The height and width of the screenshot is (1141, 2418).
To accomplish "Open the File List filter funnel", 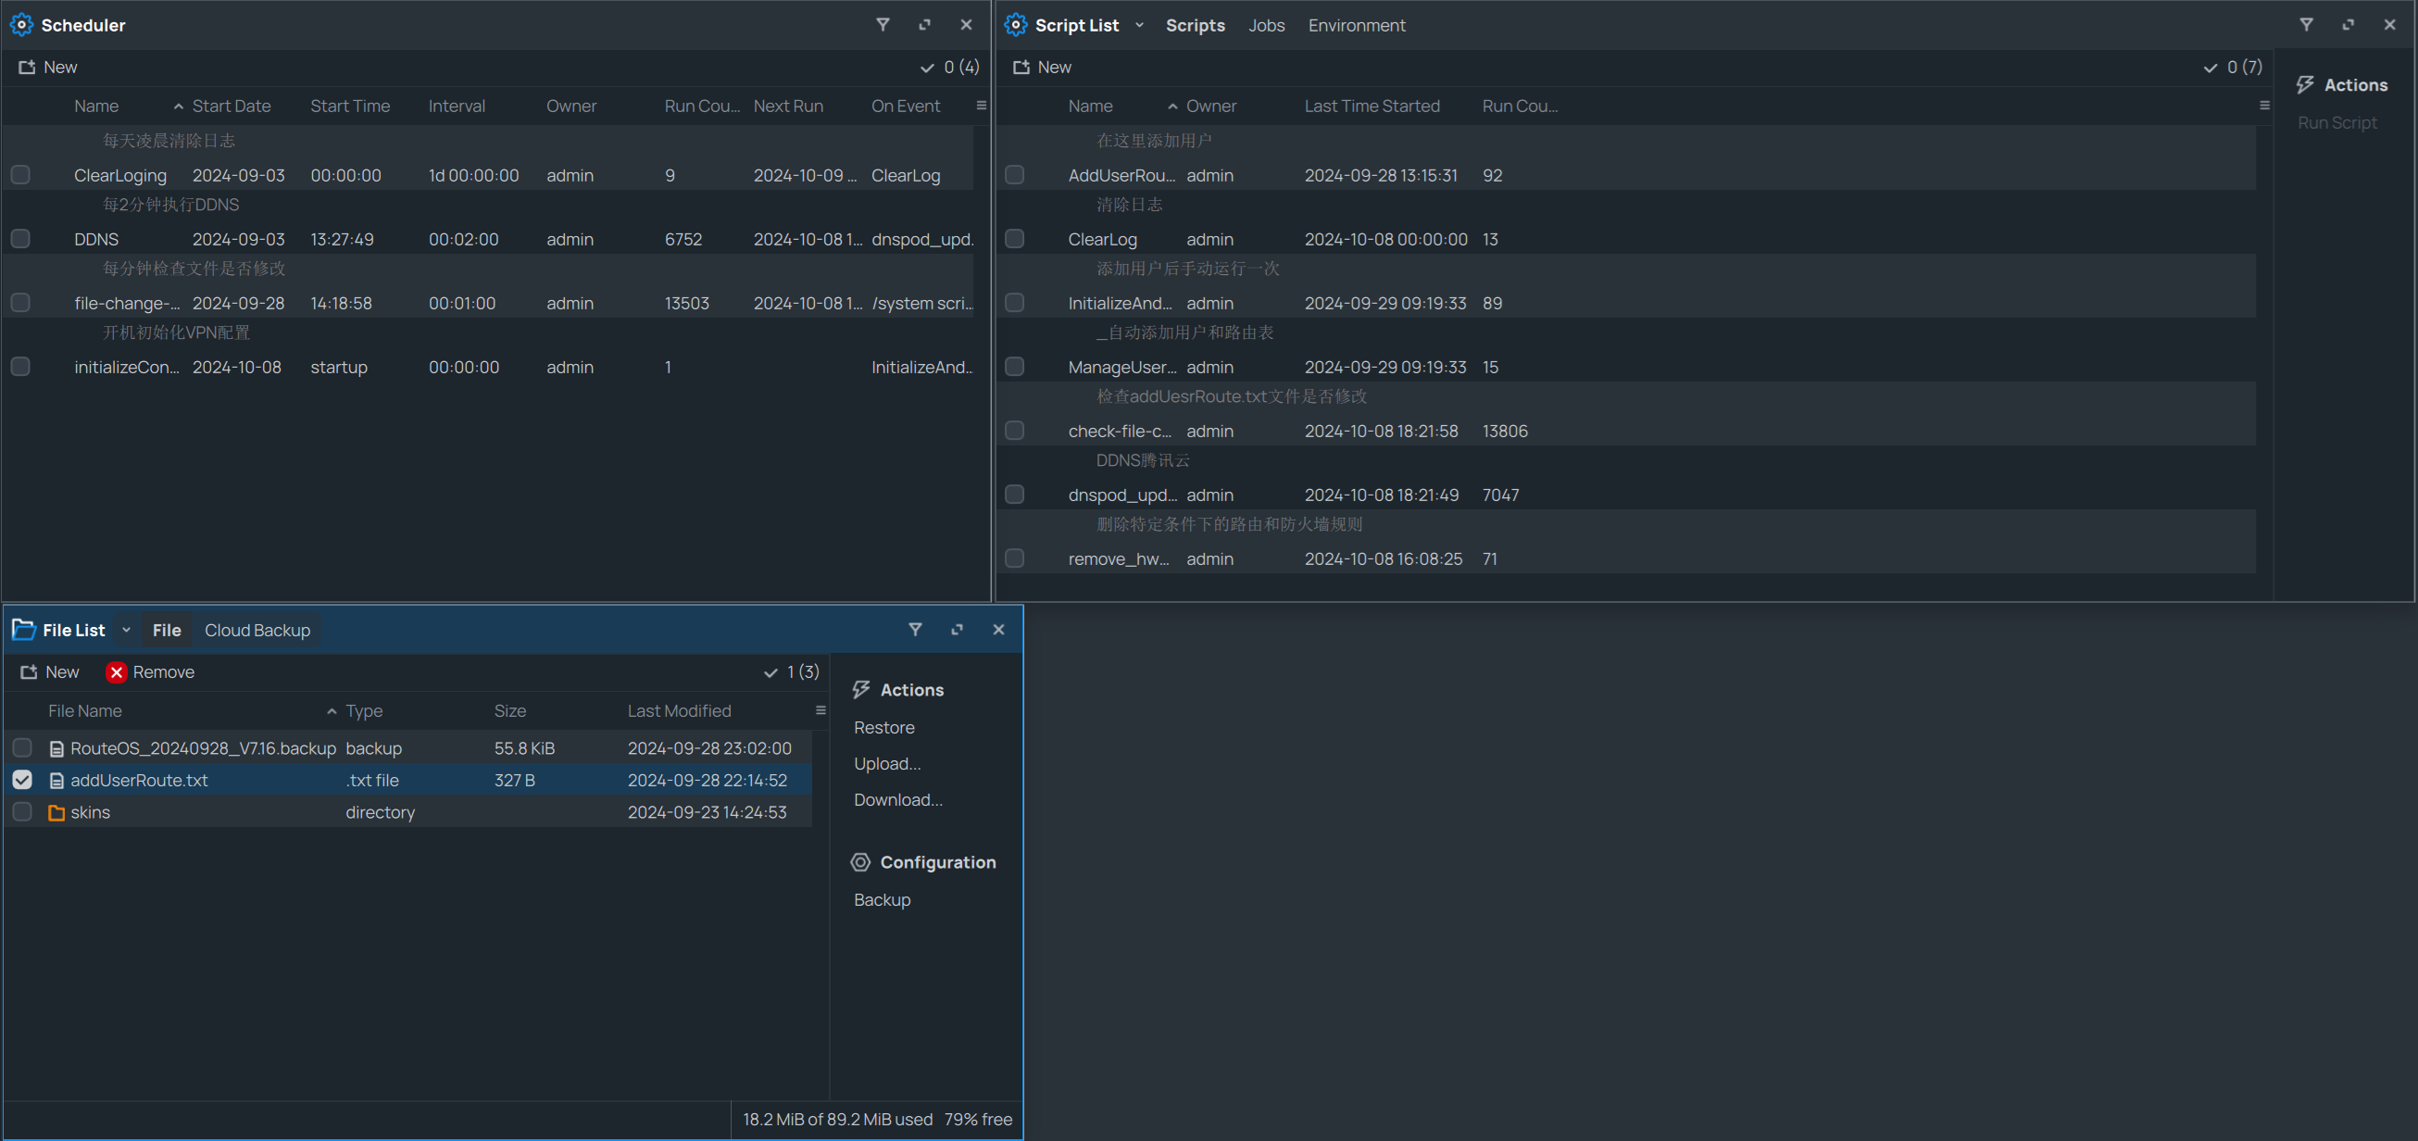I will [x=915, y=629].
